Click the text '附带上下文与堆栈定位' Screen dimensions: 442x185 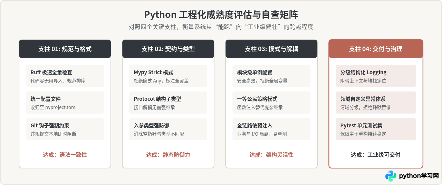[x=363, y=81]
